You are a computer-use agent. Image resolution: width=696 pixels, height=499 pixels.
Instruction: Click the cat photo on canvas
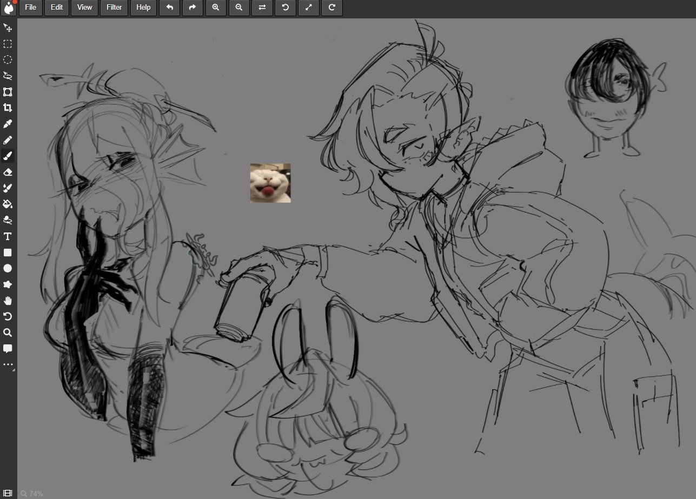click(x=270, y=183)
